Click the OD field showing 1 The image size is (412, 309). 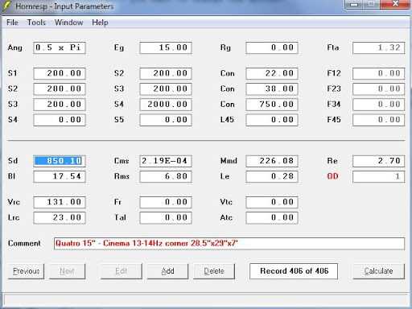[378, 176]
